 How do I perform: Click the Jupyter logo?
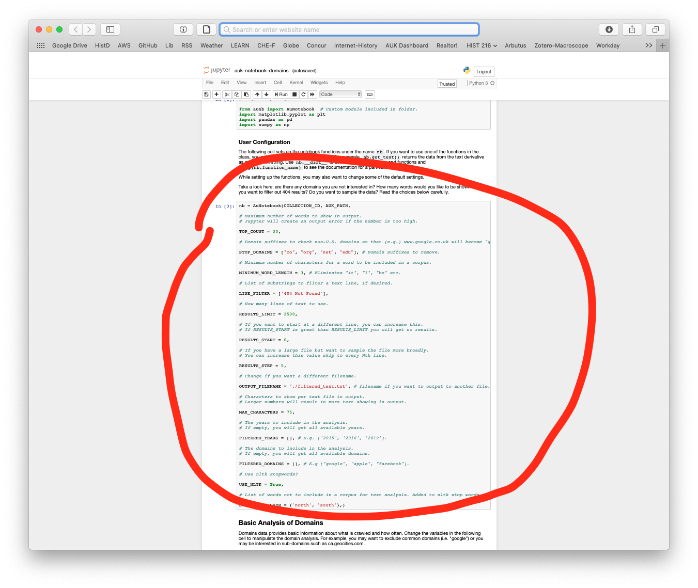217,70
